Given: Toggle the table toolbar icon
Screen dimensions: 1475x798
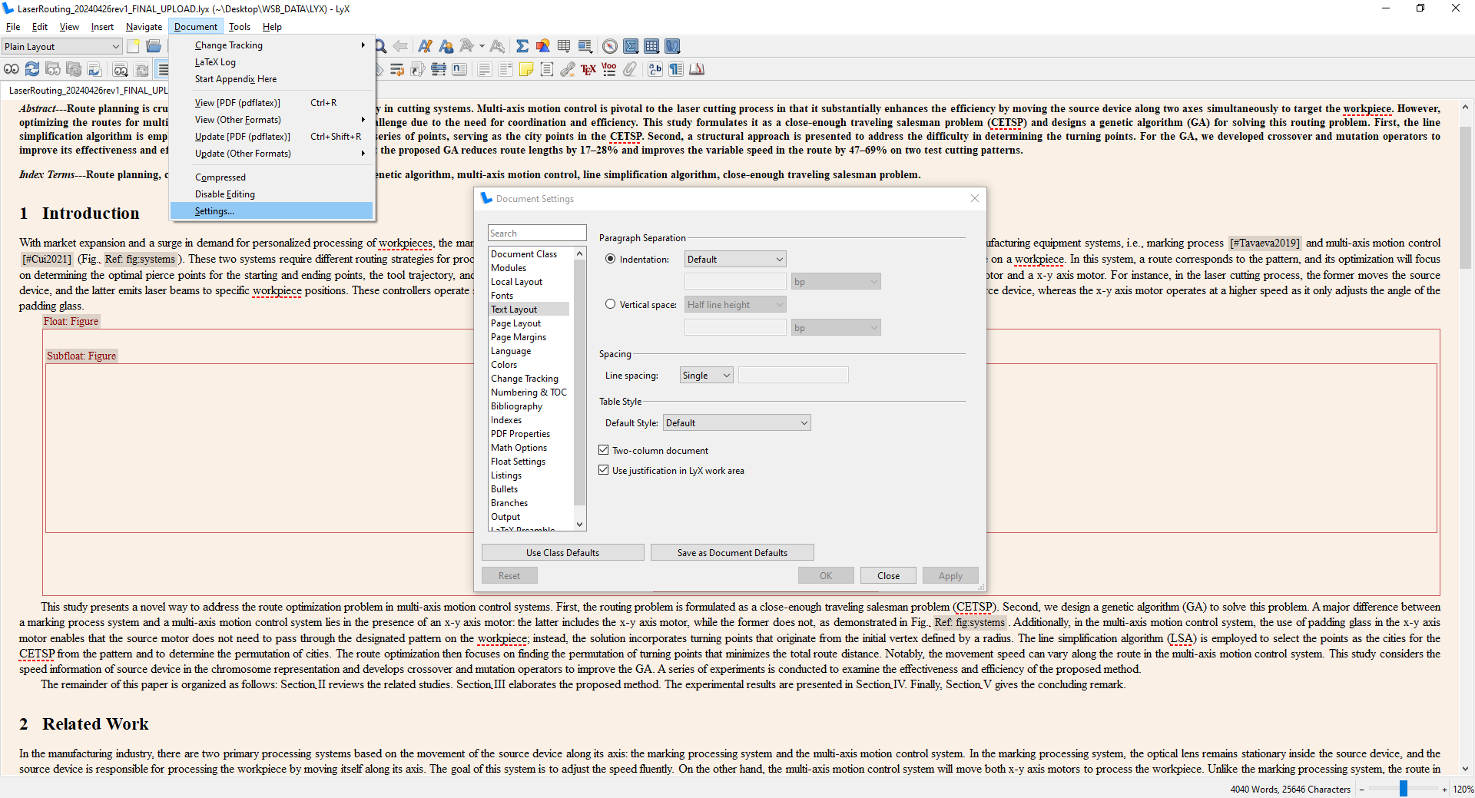Looking at the screenshot, I should pyautogui.click(x=651, y=46).
